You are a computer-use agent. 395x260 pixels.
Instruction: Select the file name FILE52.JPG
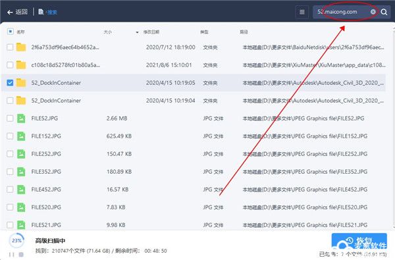pyautogui.click(x=45, y=118)
